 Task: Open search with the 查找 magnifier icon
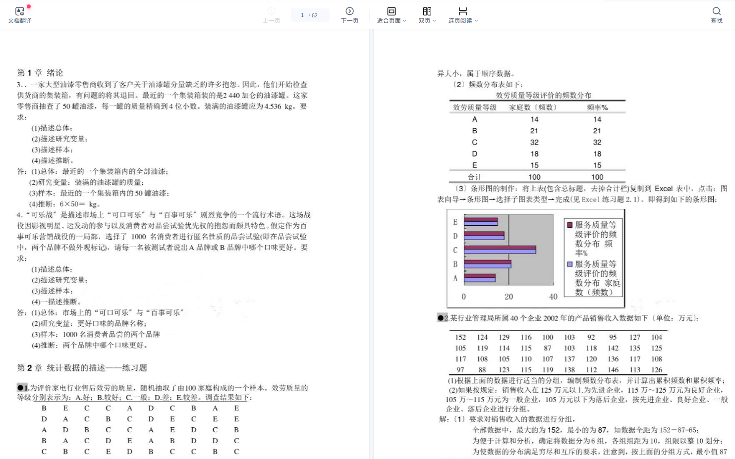[716, 11]
